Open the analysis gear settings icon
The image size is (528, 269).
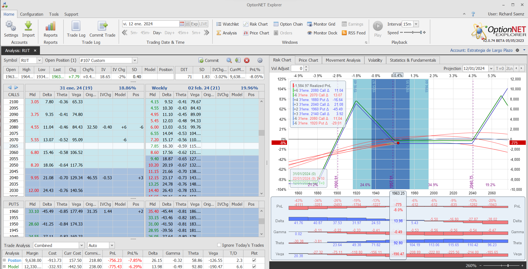coord(260,60)
